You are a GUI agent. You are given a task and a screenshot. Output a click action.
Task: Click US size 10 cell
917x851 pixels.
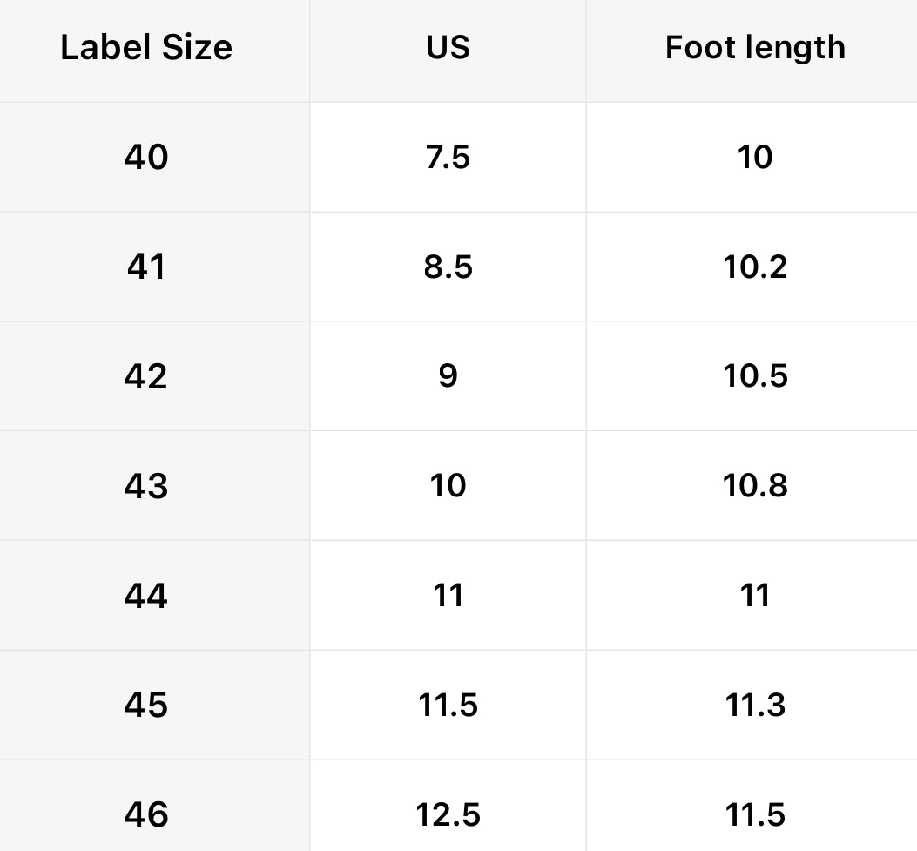pyautogui.click(x=448, y=486)
